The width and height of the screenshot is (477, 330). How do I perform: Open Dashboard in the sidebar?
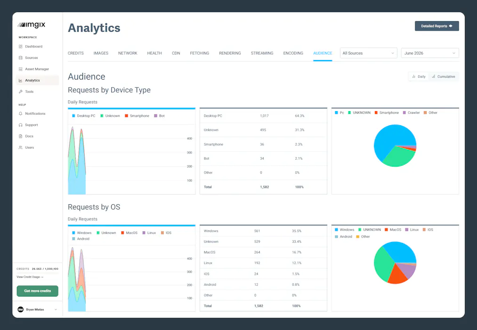click(x=37, y=47)
